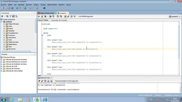The image size is (182, 102).
Task: Expand Informes de Diccionario de Datos
Action: (1, 59)
